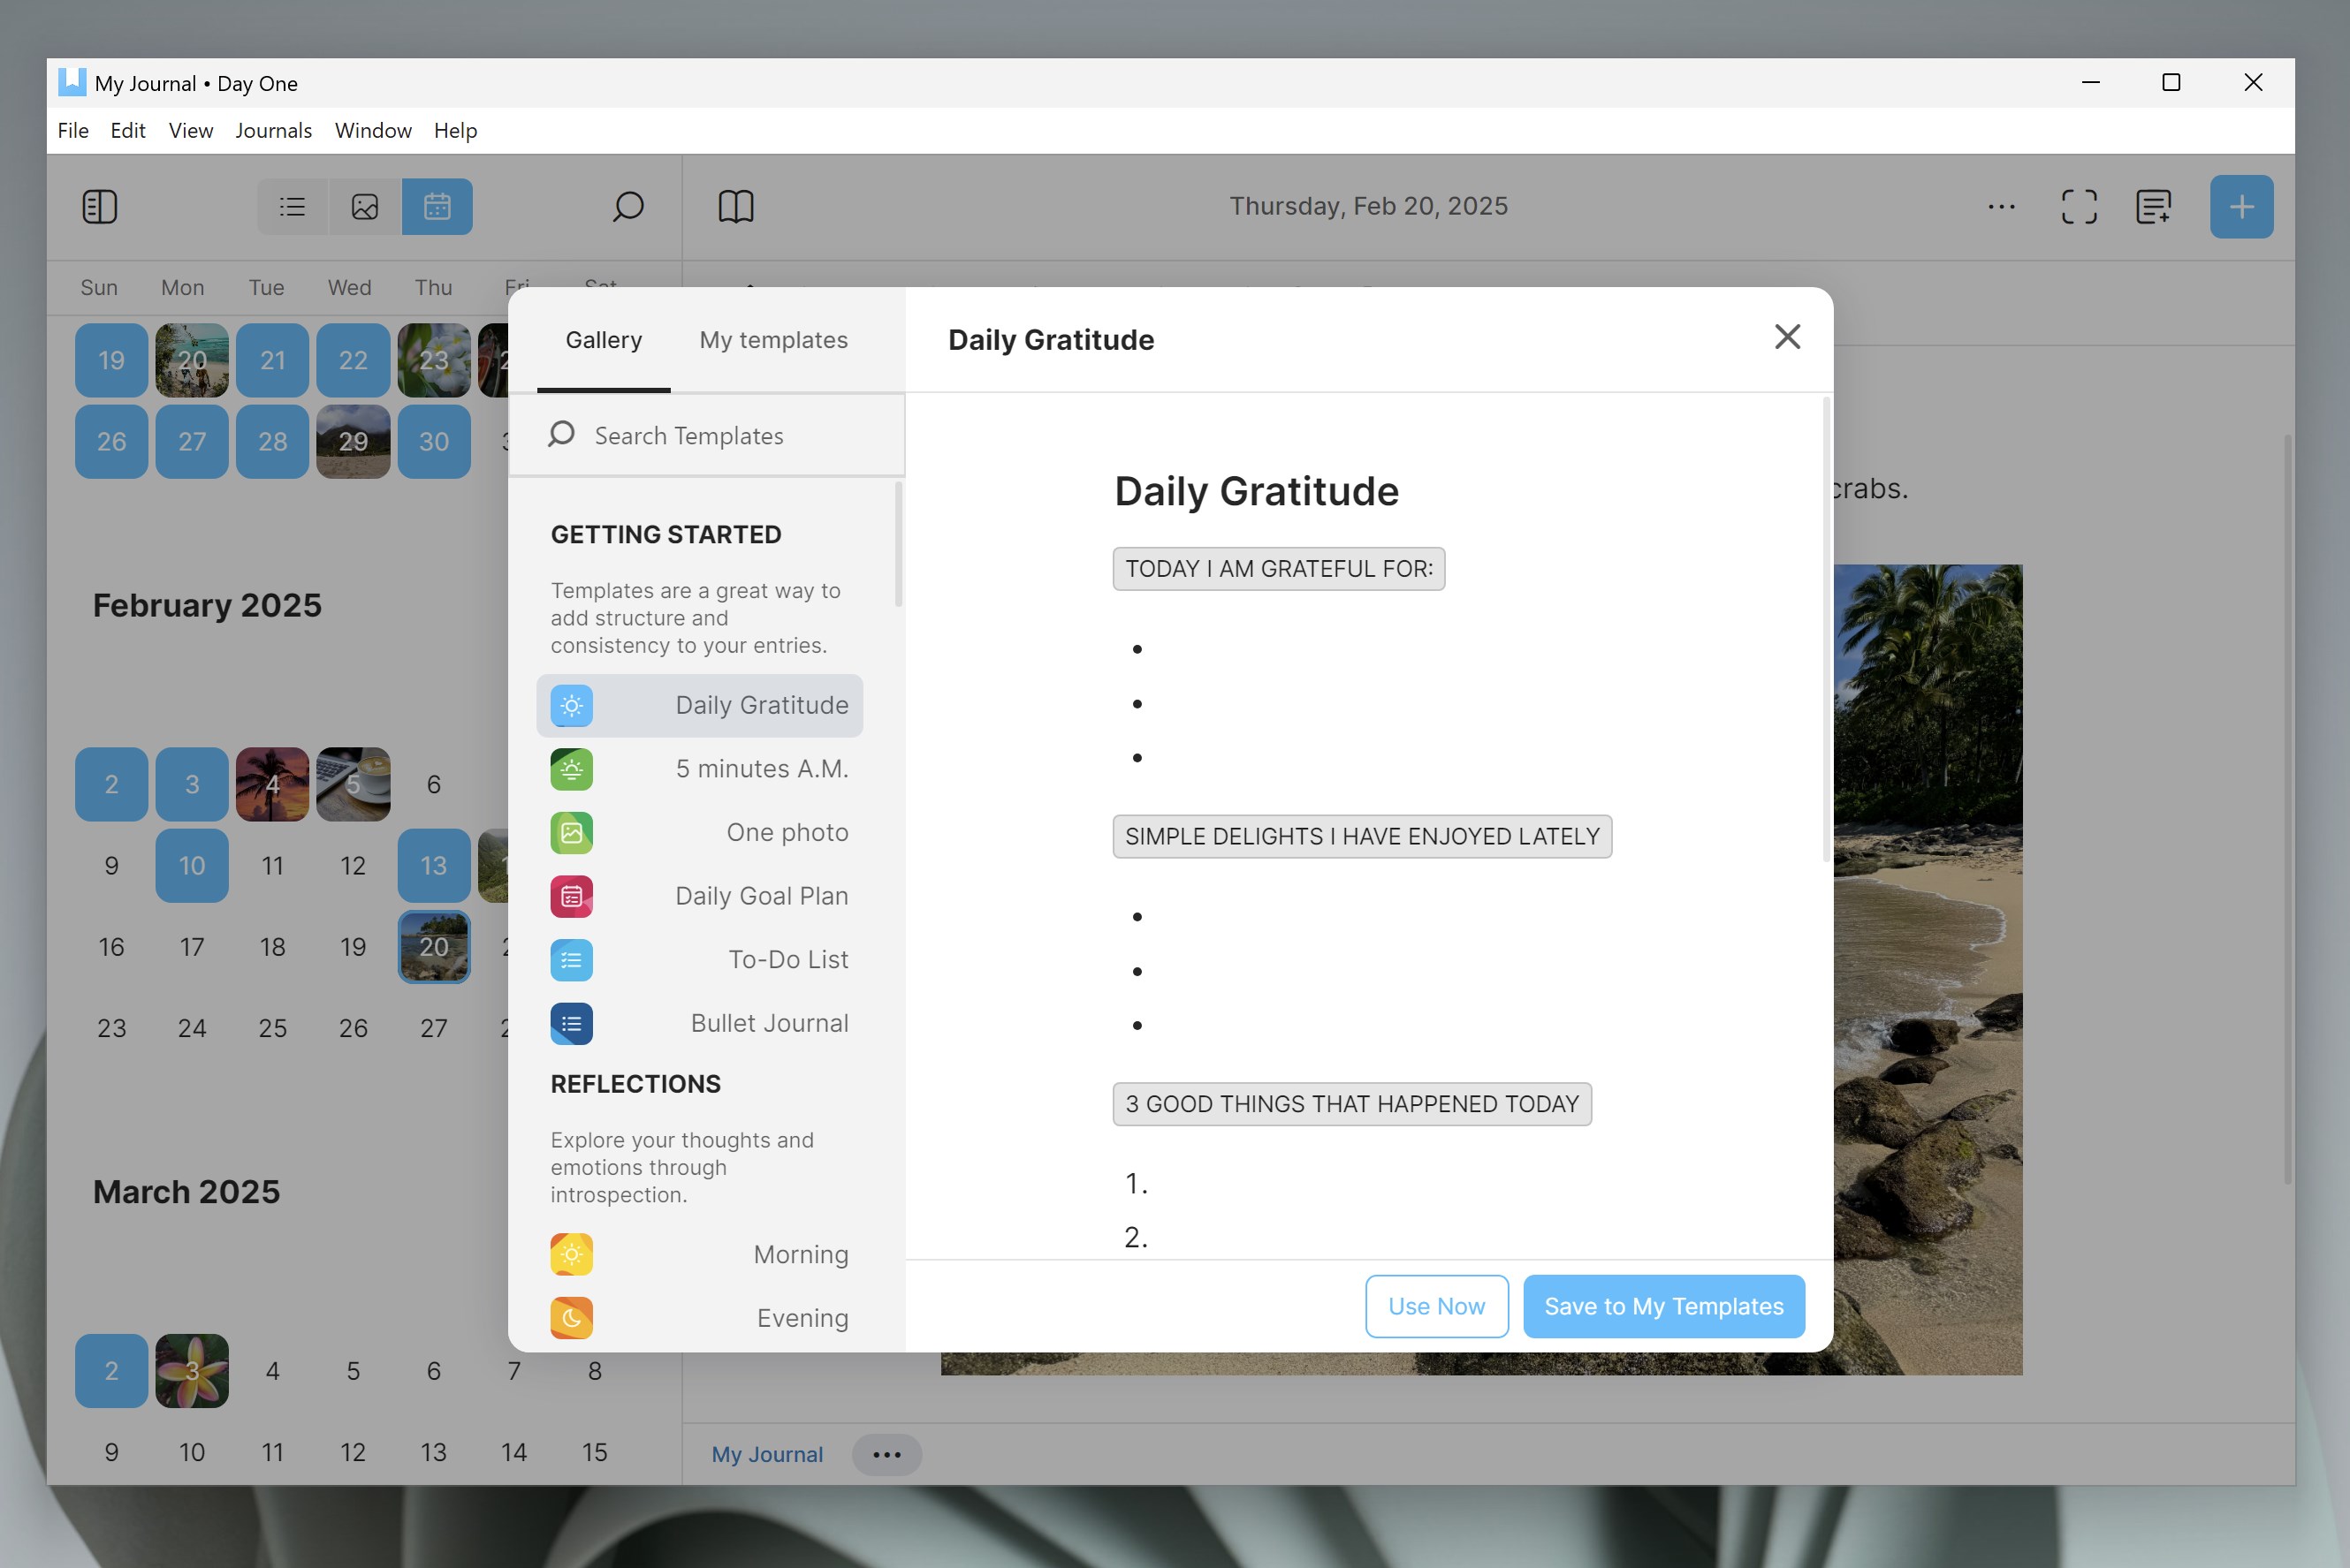Image resolution: width=2350 pixels, height=1568 pixels.
Task: Click the Search Templates field
Action: pos(706,435)
